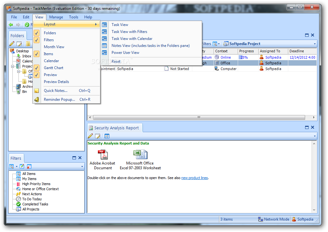Click the gray forward arrow toolbar icon

[18, 25]
